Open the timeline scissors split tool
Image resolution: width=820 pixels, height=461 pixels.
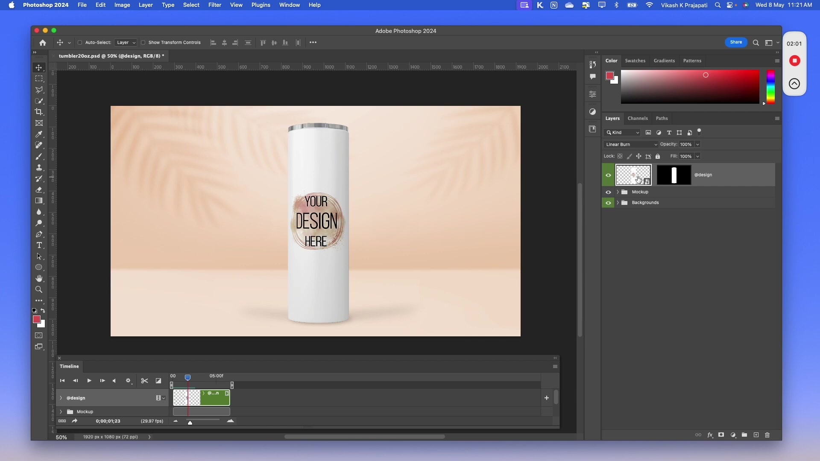[144, 380]
